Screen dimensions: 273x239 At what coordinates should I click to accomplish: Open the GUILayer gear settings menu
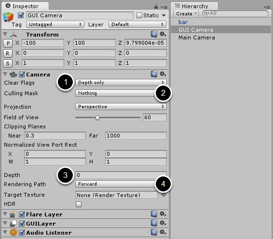point(163,223)
